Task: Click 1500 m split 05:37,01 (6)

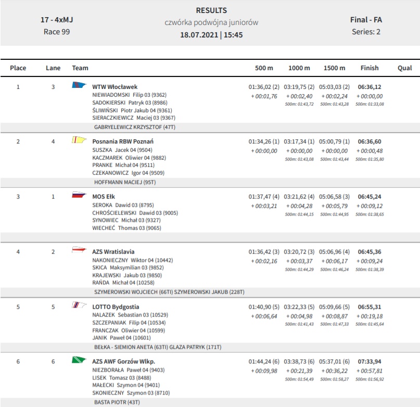Action: coord(334,361)
